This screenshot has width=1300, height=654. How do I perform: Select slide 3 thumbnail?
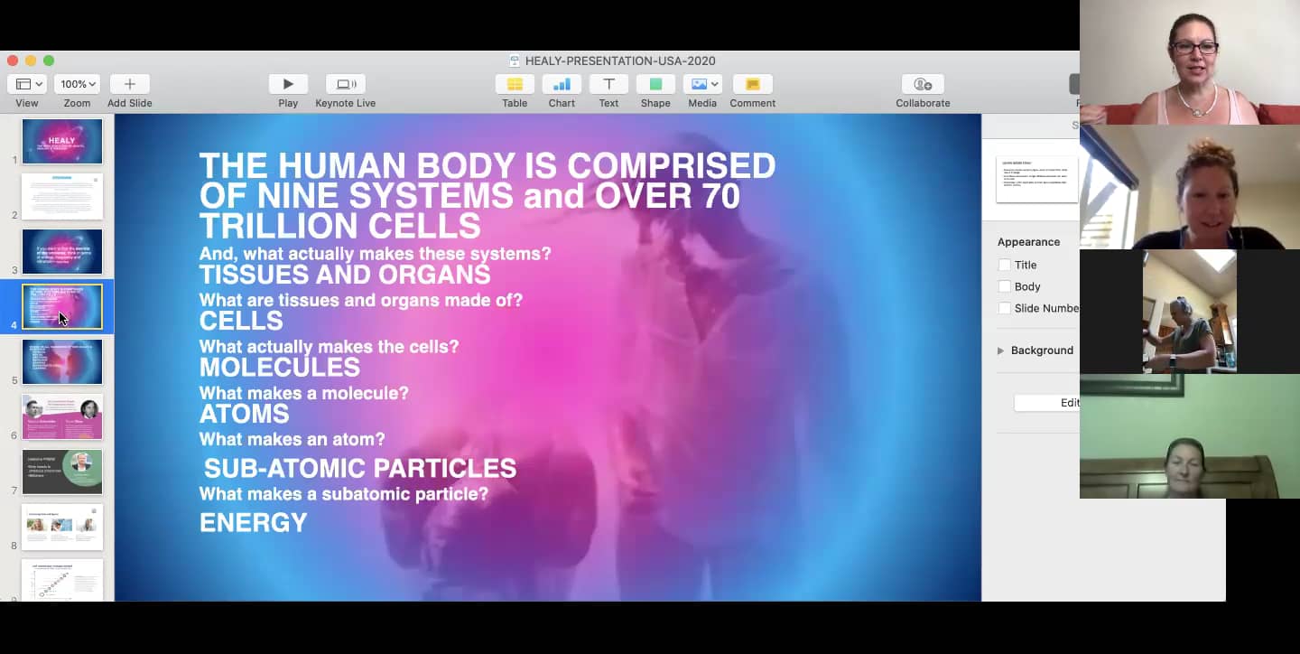click(x=62, y=252)
